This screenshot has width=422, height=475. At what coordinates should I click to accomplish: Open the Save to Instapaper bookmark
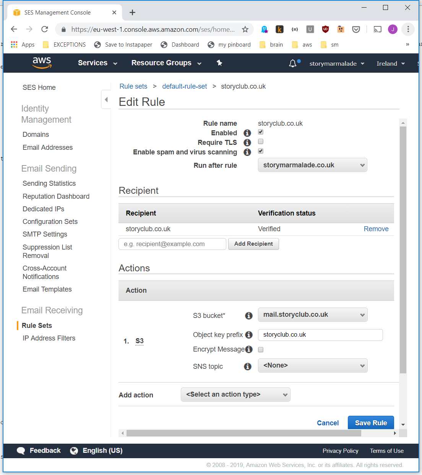click(x=123, y=45)
